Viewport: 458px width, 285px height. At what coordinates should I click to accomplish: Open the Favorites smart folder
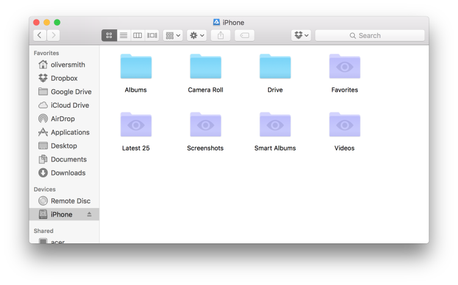344,67
